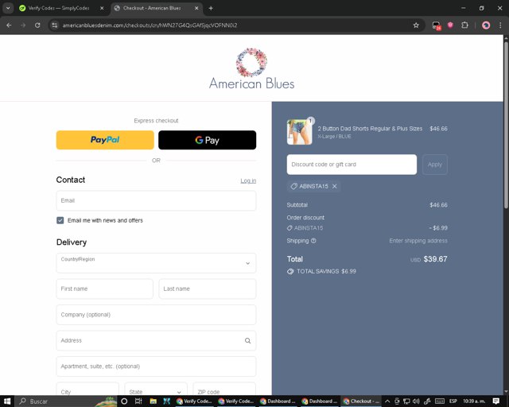Close the Verify Codes browser tab
The height and width of the screenshot is (407, 509).
coord(102,8)
